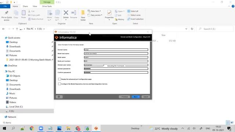This screenshot has height=132, width=235.
Task: Click Select all in ribbon
Action: tap(133, 11)
